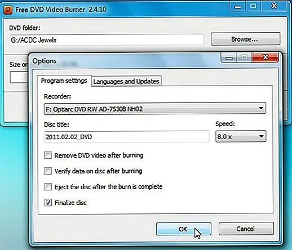Check Verify data on disc after burning
Screen dimensions: 292x250
pyautogui.click(x=48, y=171)
